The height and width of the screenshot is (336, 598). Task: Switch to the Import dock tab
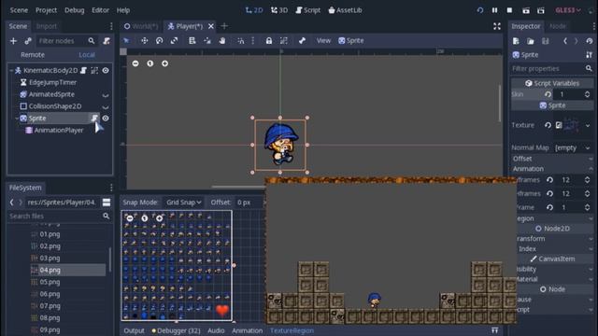point(47,26)
